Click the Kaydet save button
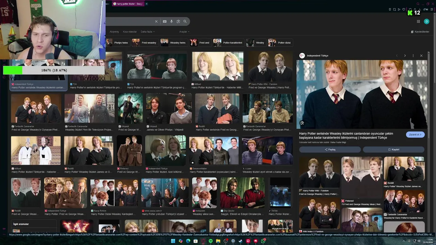The width and height of the screenshot is (436, 245). (393, 149)
